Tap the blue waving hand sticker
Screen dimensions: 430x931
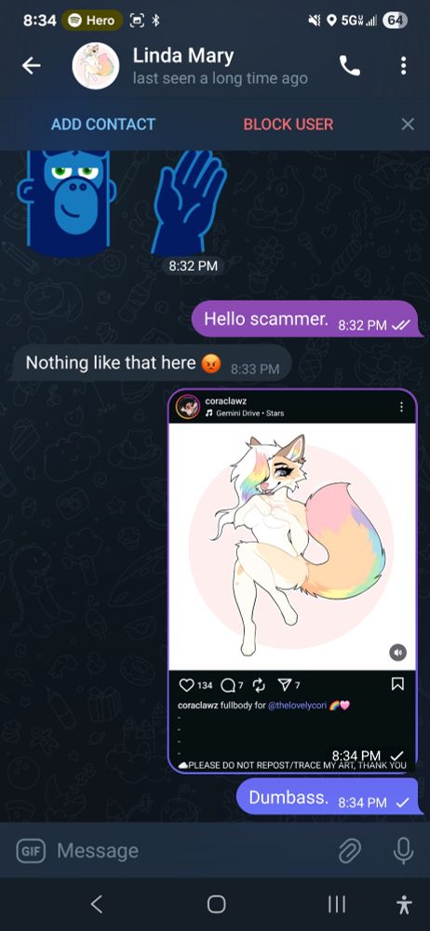click(x=189, y=202)
